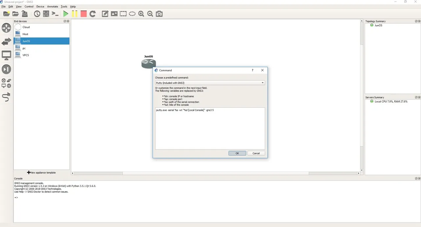Open the Help menu

[73, 7]
